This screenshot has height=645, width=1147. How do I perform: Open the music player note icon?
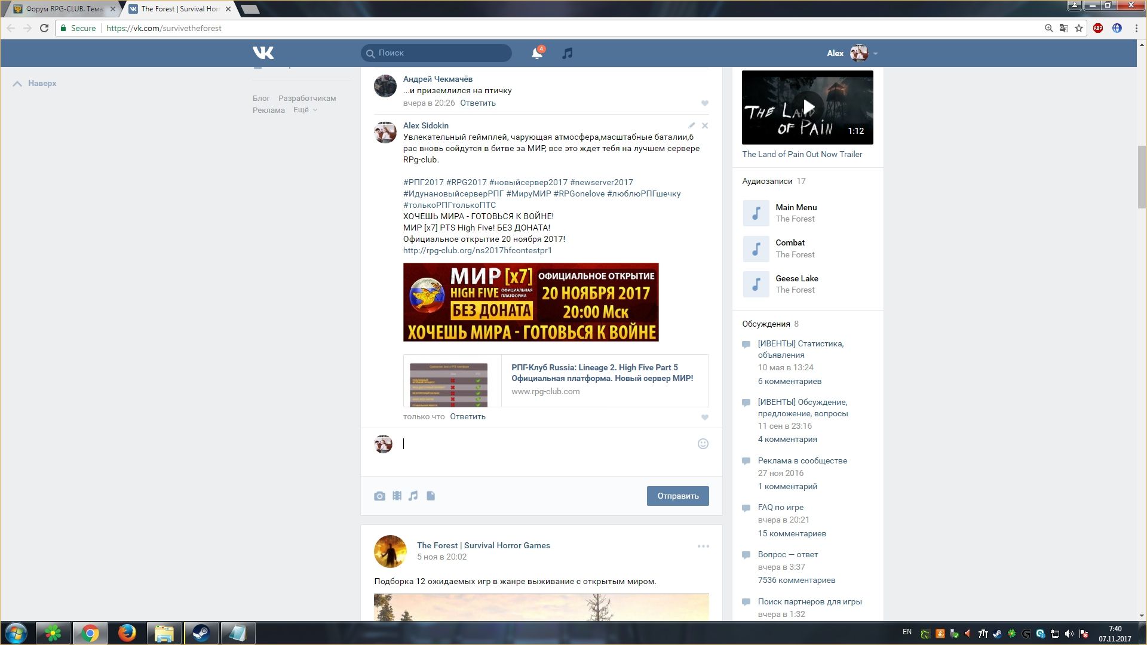tap(567, 53)
